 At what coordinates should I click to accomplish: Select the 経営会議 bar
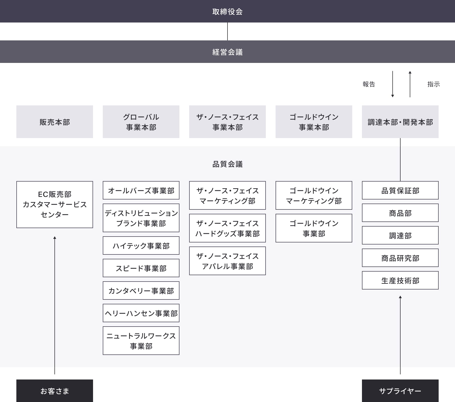(x=227, y=52)
